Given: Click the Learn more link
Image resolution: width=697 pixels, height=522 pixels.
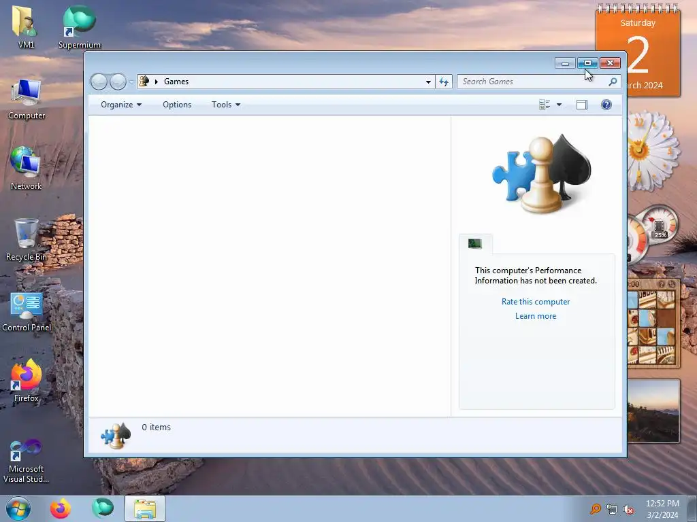Looking at the screenshot, I should pos(536,316).
